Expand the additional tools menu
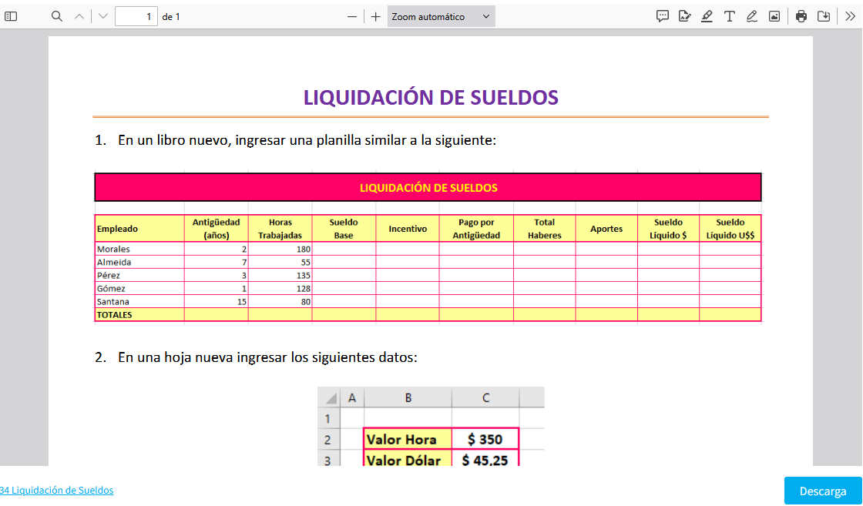 pos(850,16)
